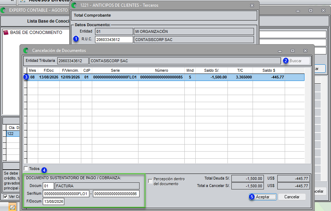The image size is (331, 211).
Task: Click the Saldo S/. column header
Action: point(212,71)
